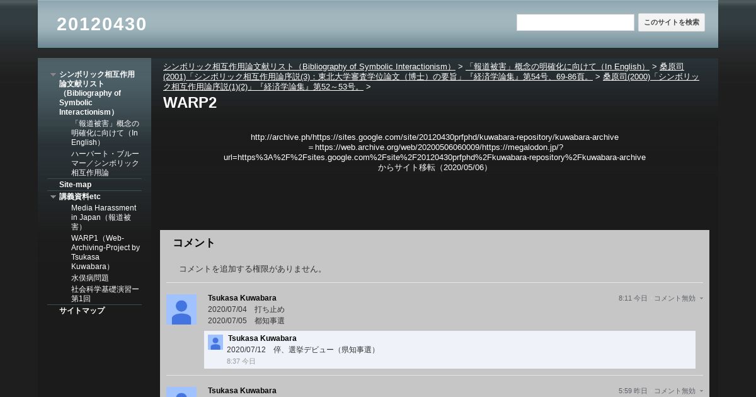The image size is (756, 397).
Task: Click the 8:37 今日 reply timestamp
Action: pos(241,361)
